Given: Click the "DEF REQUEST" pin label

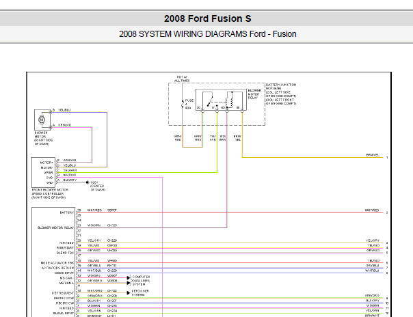Looking at the screenshot, I should point(63,293).
